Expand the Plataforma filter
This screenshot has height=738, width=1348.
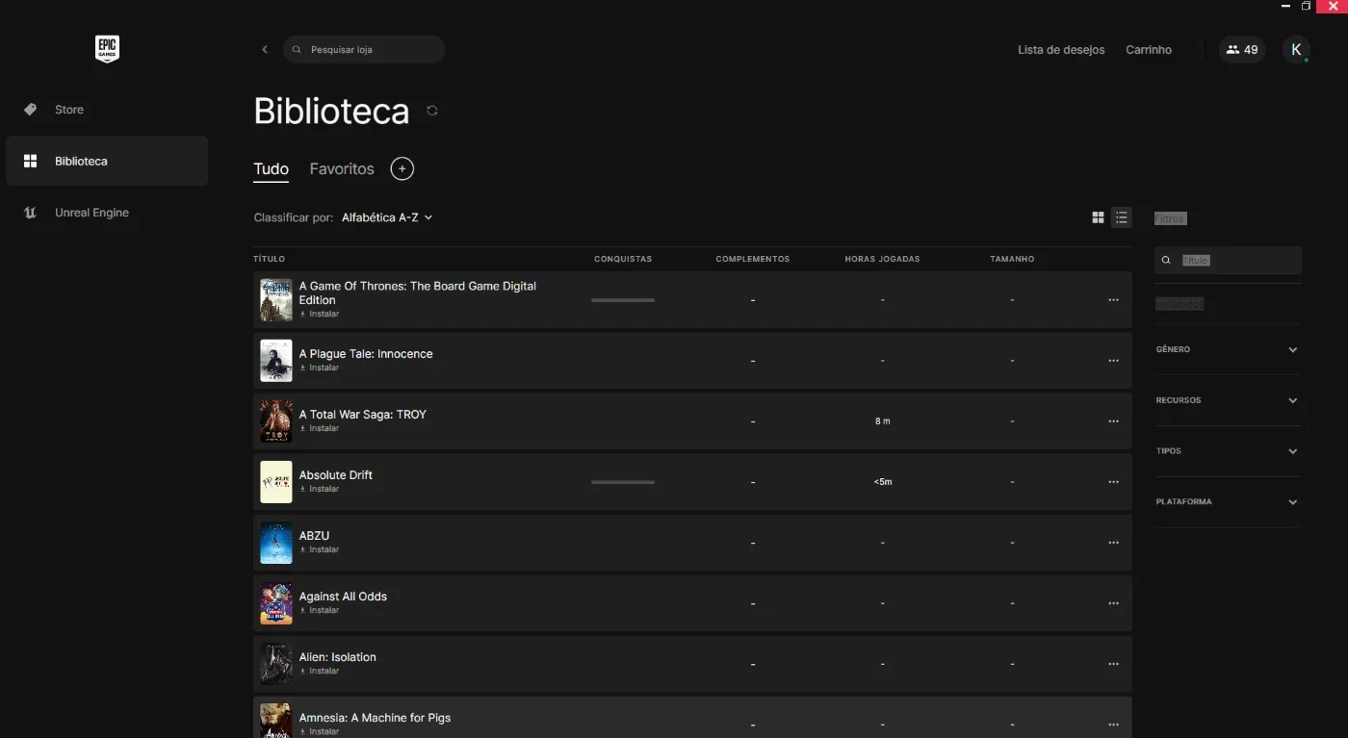[1228, 502]
